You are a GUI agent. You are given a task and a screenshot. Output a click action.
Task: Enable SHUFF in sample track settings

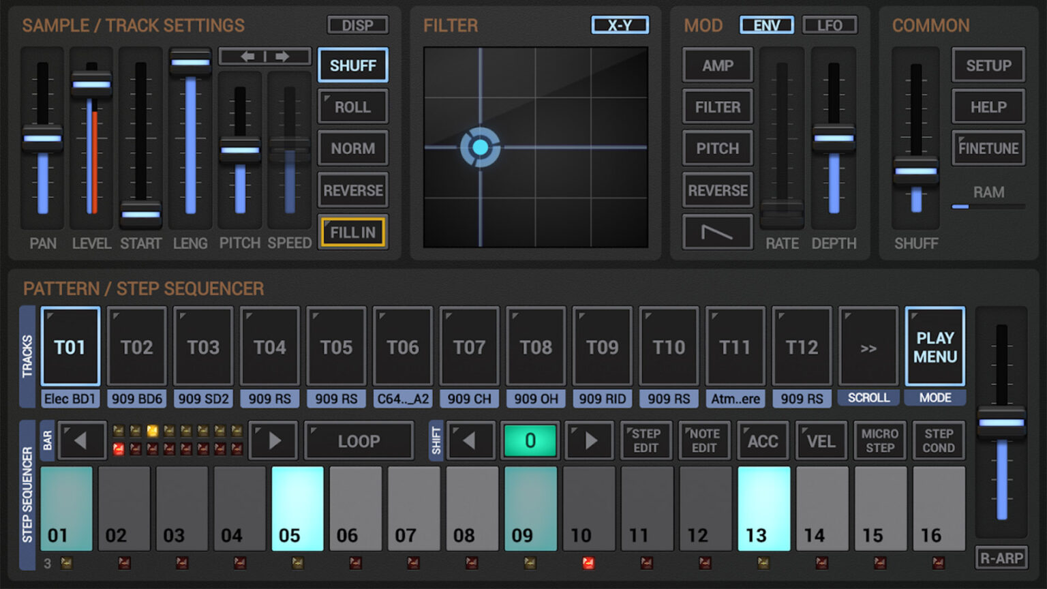click(x=352, y=65)
